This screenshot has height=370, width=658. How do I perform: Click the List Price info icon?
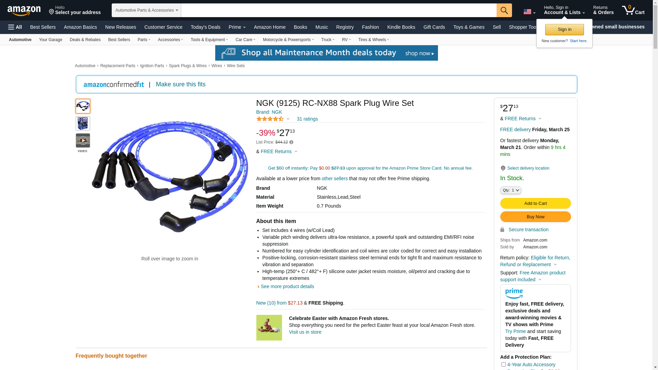point(291,142)
